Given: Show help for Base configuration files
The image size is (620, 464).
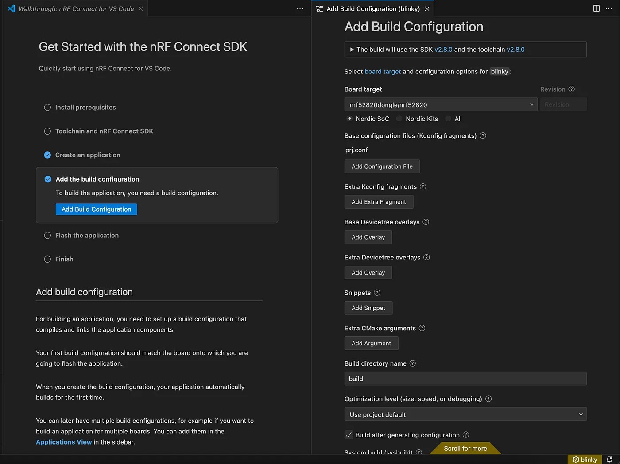Looking at the screenshot, I should [x=483, y=135].
